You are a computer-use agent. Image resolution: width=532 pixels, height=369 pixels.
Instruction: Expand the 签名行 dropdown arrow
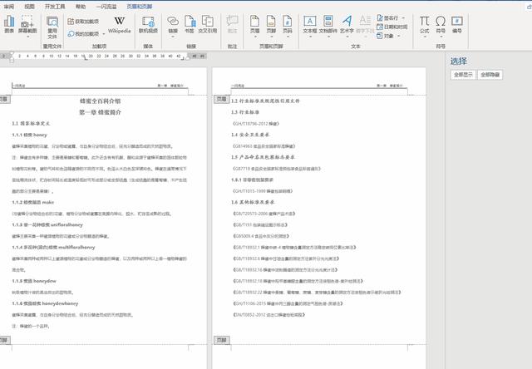403,17
